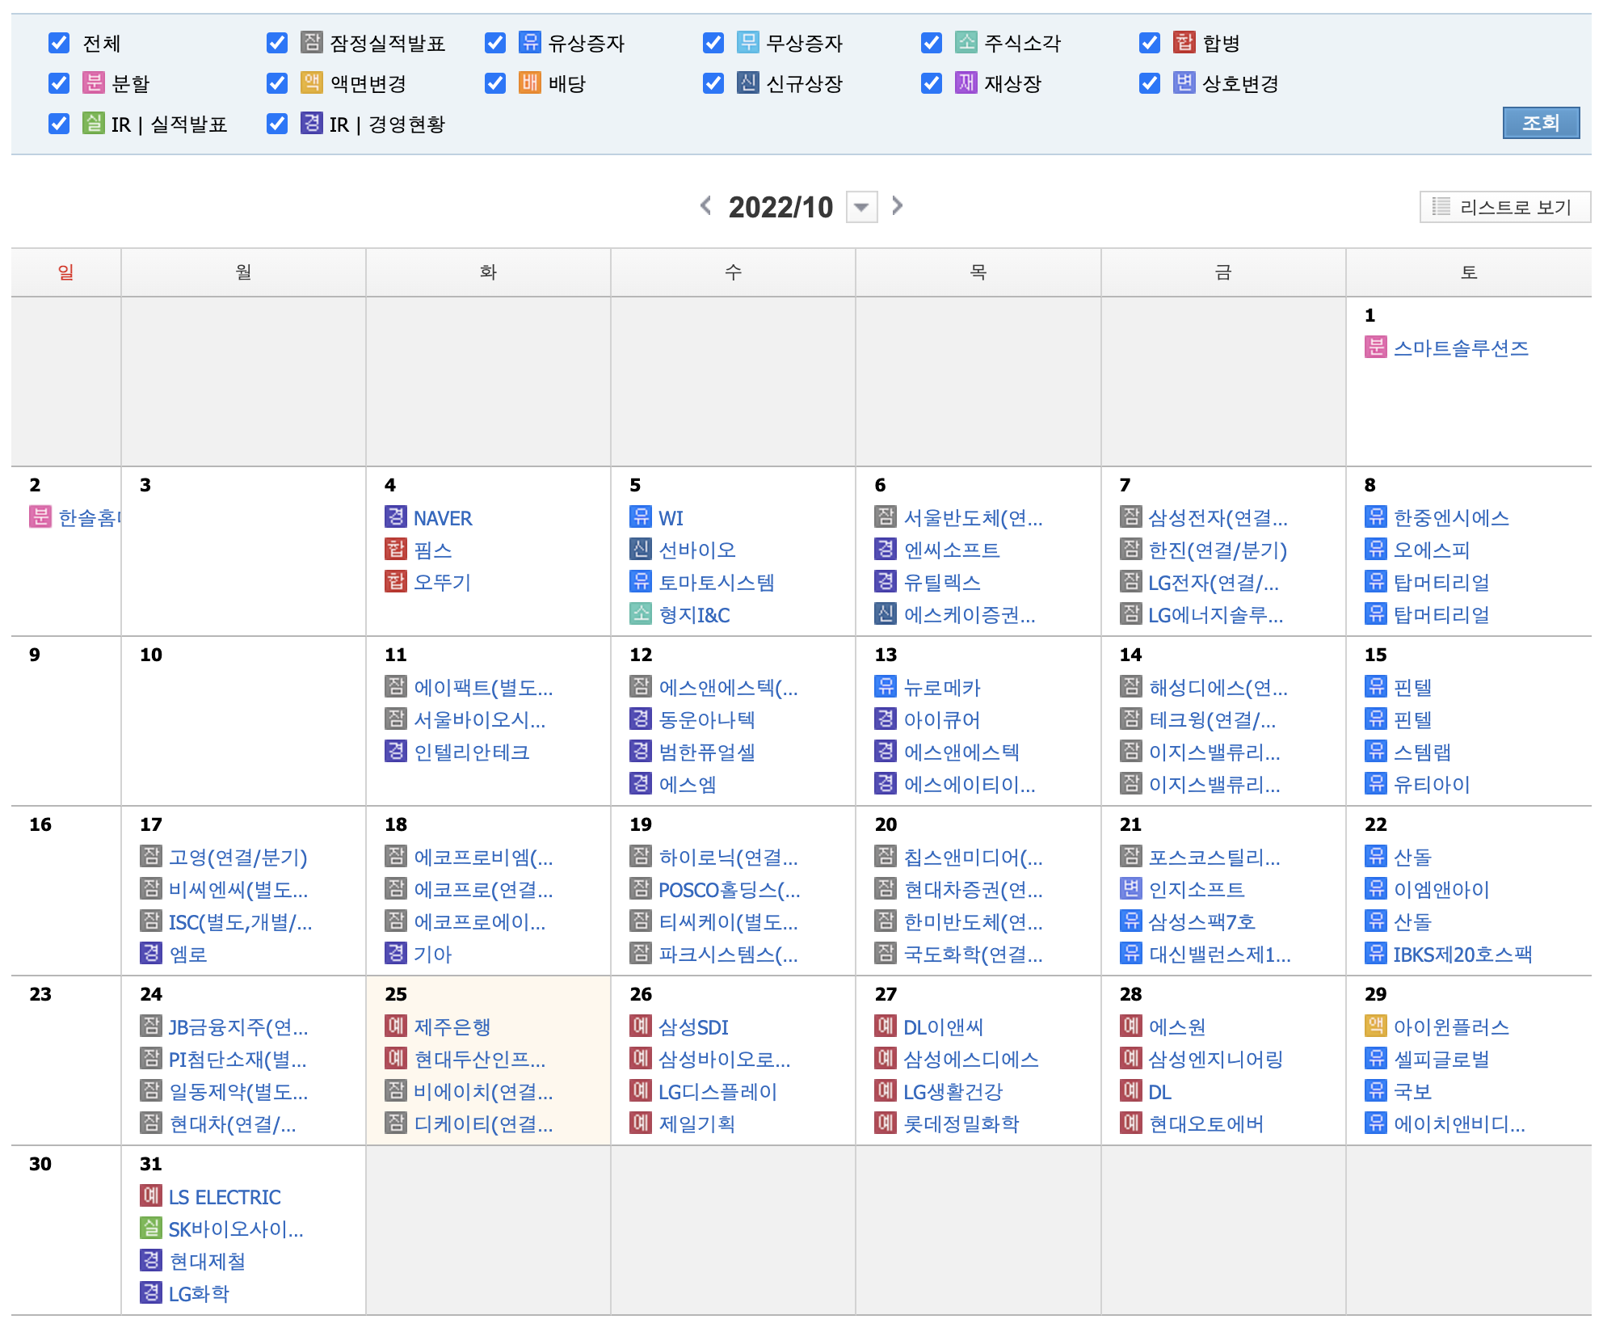1603x1332 pixels.
Task: Click the 상호변경 icon next to 인지소프트
Action: [x=1130, y=889]
